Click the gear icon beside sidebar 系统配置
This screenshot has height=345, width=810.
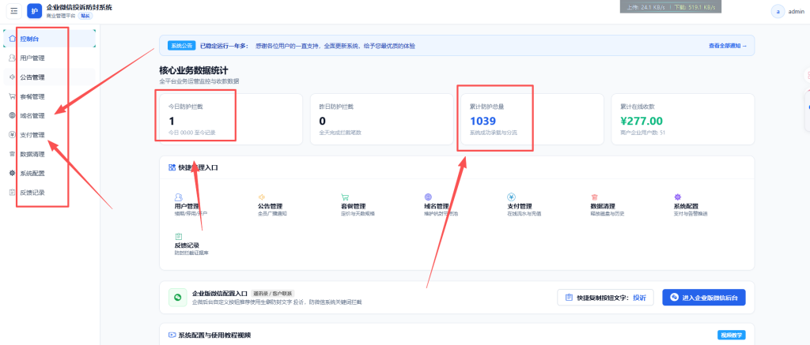pos(13,173)
